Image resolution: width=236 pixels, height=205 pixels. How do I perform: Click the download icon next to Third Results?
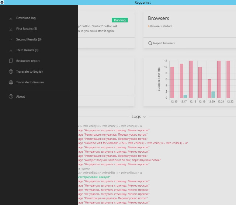coord(11,50)
